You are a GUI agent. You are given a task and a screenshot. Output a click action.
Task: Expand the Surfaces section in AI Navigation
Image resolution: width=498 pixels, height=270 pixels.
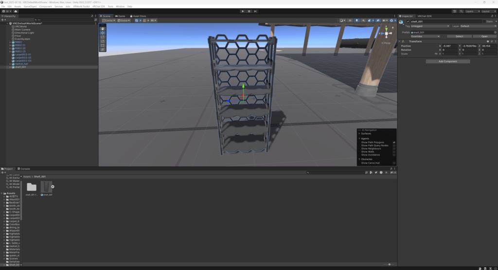pyautogui.click(x=359, y=134)
